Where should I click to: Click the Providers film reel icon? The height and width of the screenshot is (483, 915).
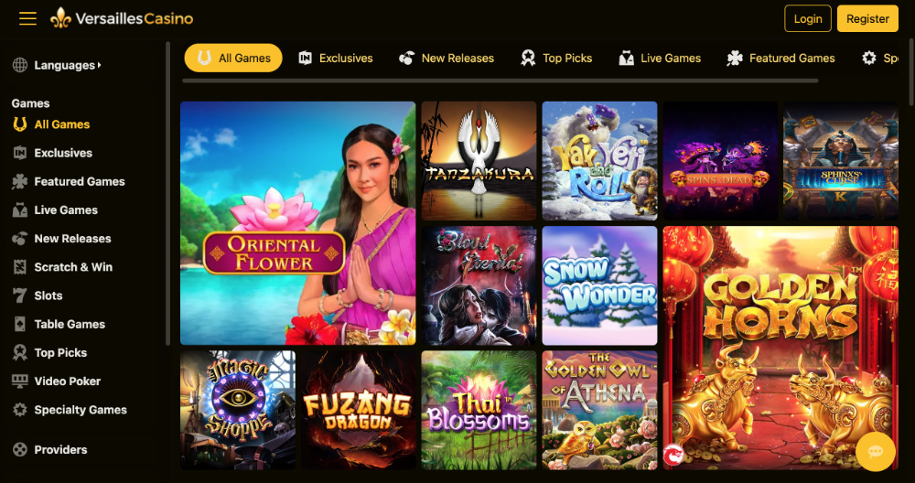point(20,450)
